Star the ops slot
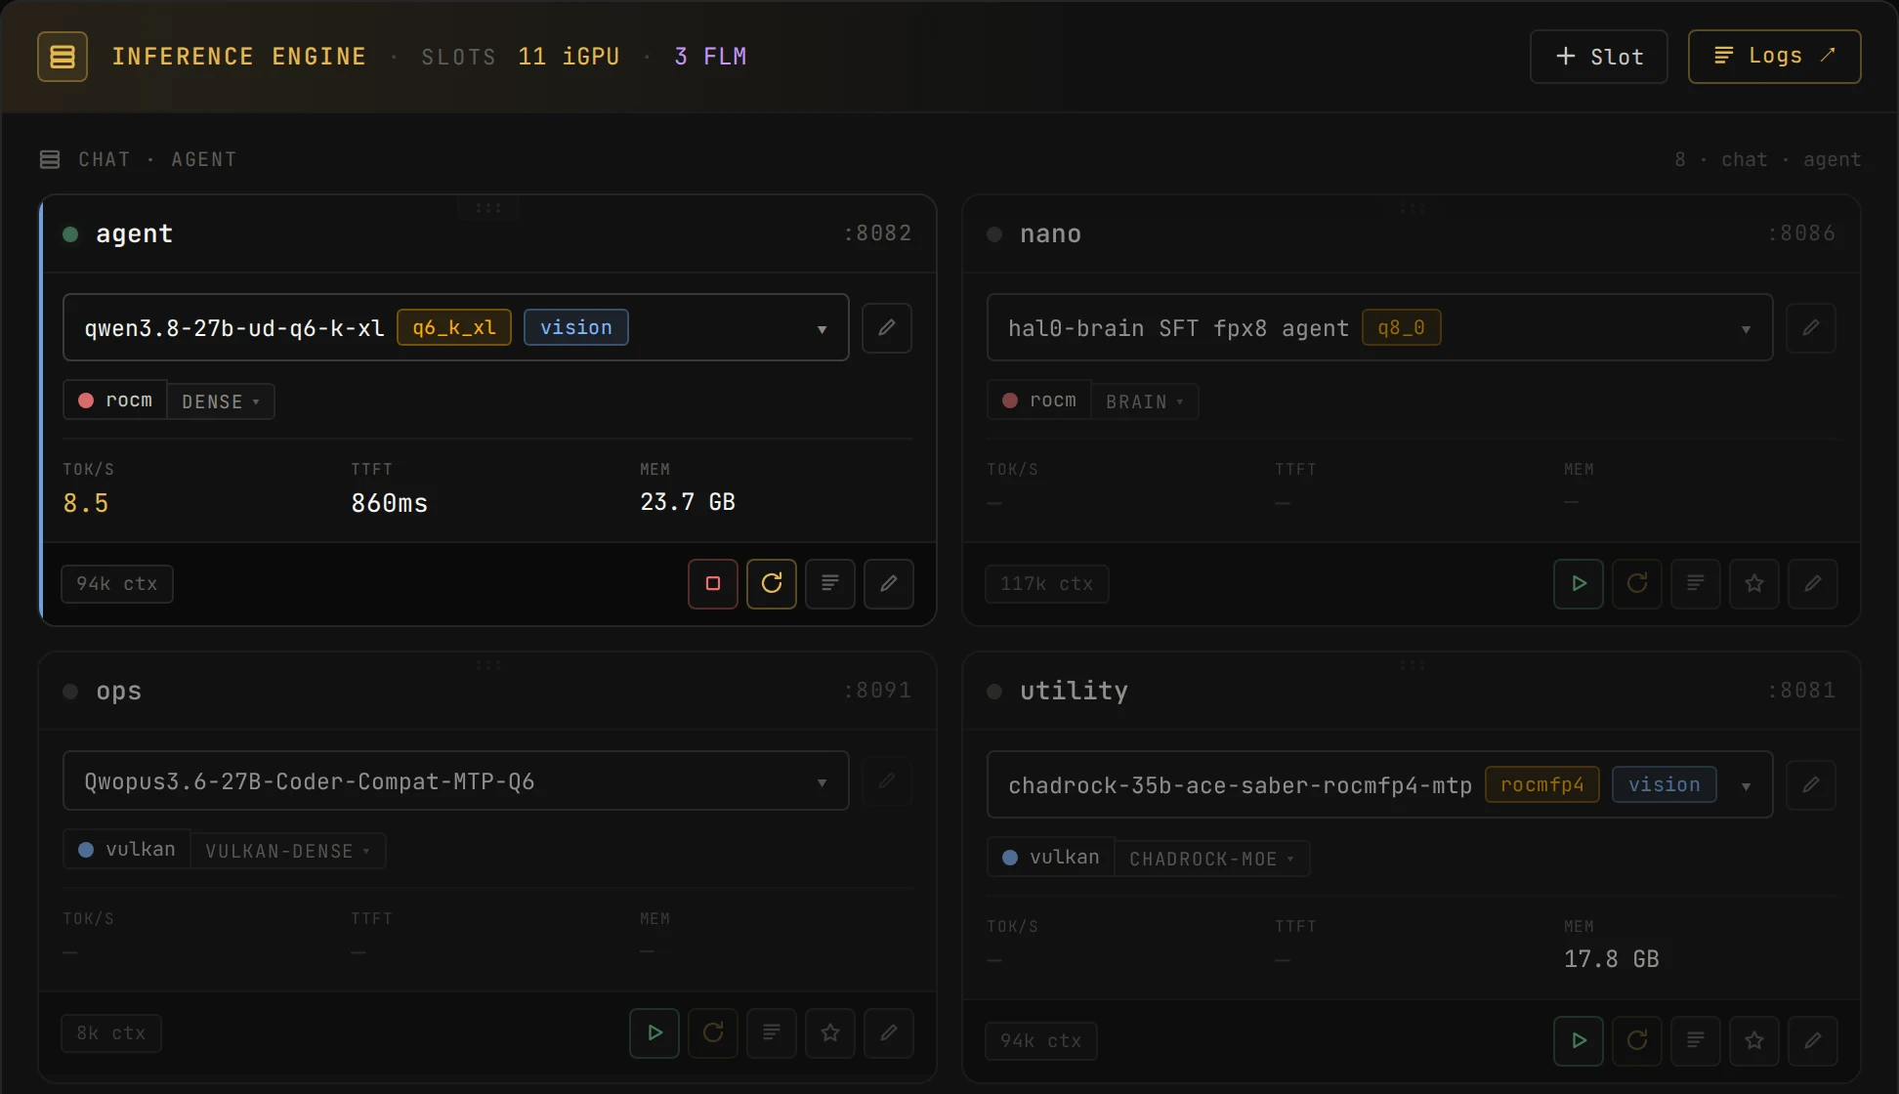1899x1094 pixels. pos(830,1033)
